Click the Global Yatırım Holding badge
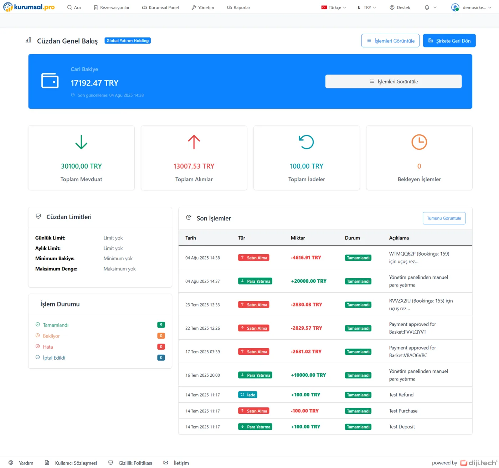 tap(128, 41)
